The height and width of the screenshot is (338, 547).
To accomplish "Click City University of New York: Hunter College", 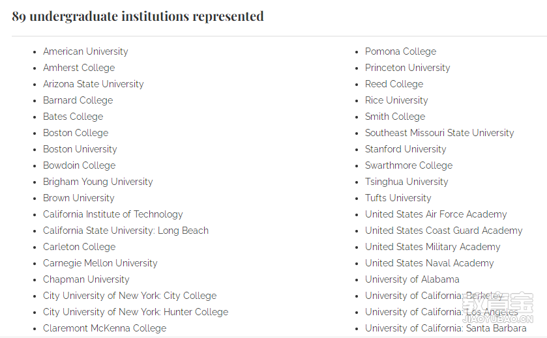I will (x=136, y=312).
